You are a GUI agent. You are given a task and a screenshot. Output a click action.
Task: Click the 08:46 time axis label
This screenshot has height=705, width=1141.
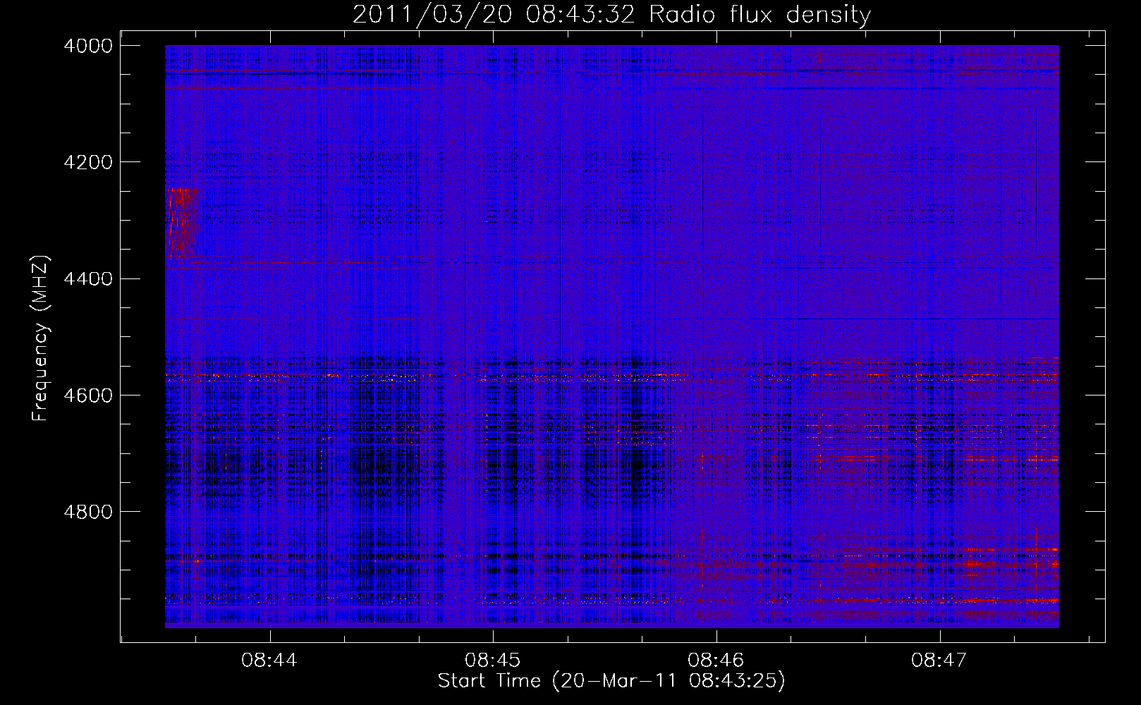(x=716, y=661)
